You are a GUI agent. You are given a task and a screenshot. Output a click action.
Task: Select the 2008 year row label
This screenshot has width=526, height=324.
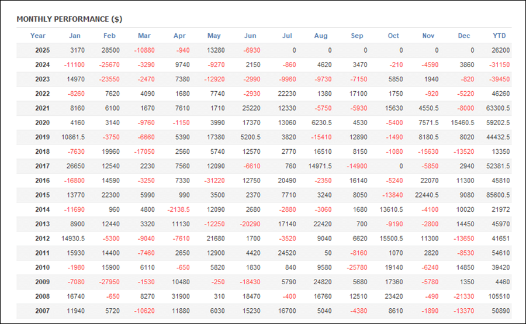pyautogui.click(x=42, y=296)
